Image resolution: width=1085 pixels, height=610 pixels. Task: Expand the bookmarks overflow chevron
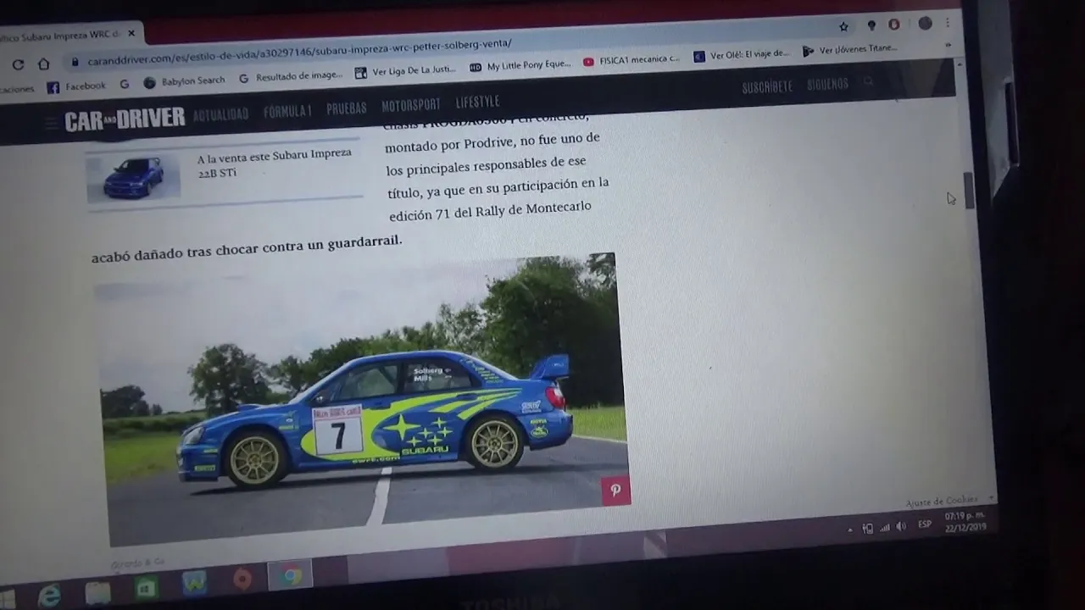(x=948, y=45)
